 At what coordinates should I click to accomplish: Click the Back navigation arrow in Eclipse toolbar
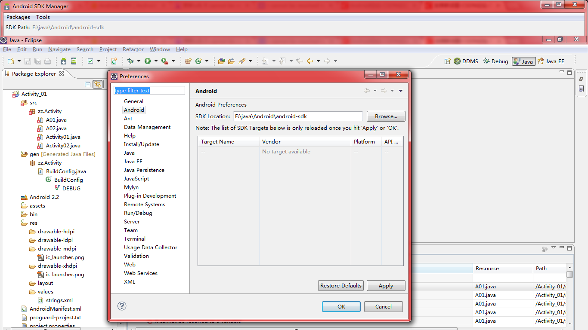[310, 61]
